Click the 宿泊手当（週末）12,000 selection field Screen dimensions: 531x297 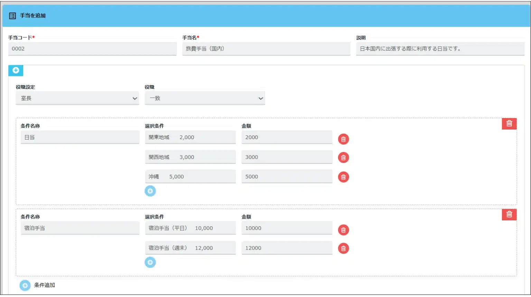pyautogui.click(x=190, y=248)
